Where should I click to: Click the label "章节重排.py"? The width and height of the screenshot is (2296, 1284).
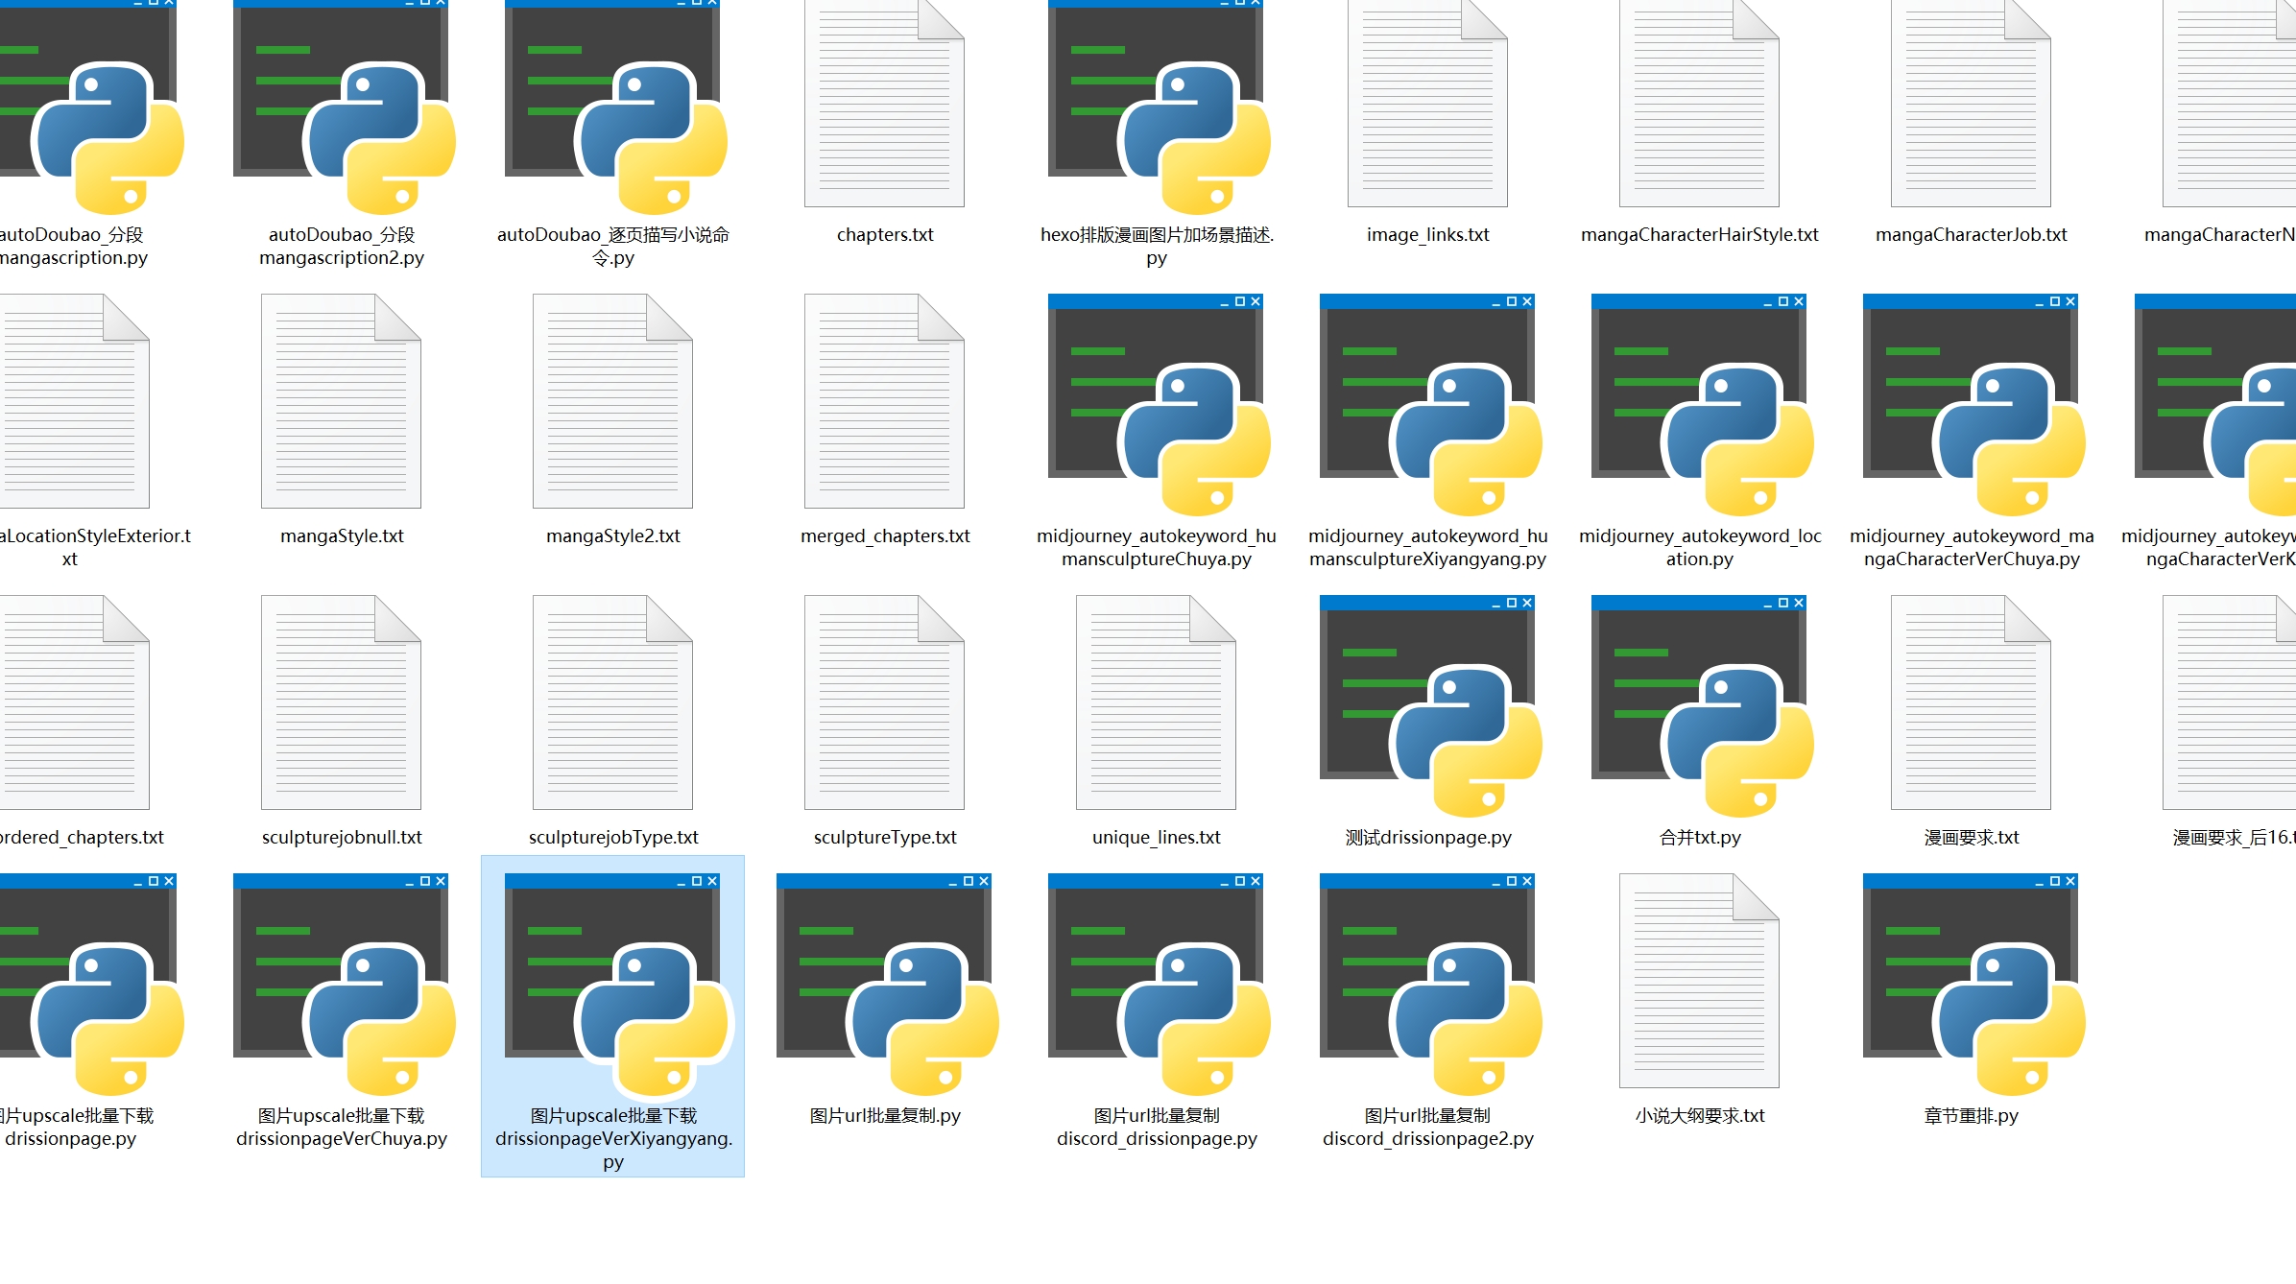[x=1972, y=1116]
